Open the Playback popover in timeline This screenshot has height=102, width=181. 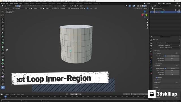(x=8, y=94)
